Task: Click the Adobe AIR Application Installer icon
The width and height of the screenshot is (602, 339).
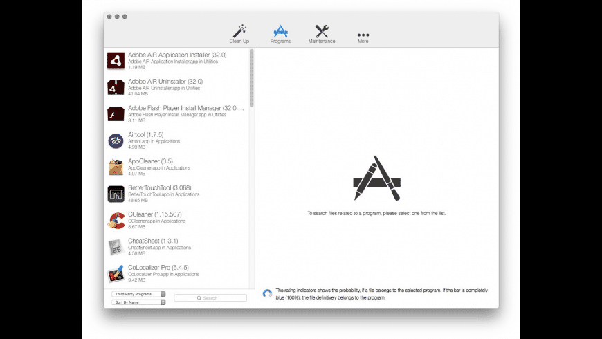Action: tap(116, 61)
